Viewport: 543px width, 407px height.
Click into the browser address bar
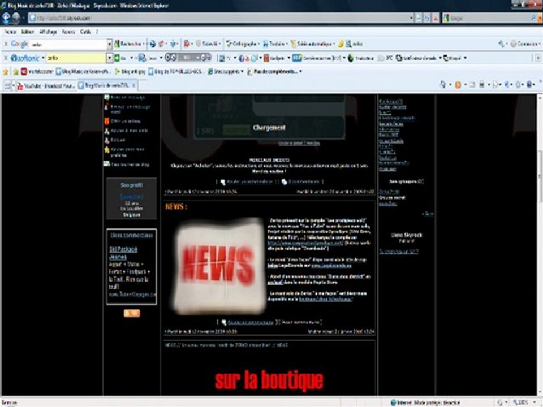pyautogui.click(x=219, y=18)
